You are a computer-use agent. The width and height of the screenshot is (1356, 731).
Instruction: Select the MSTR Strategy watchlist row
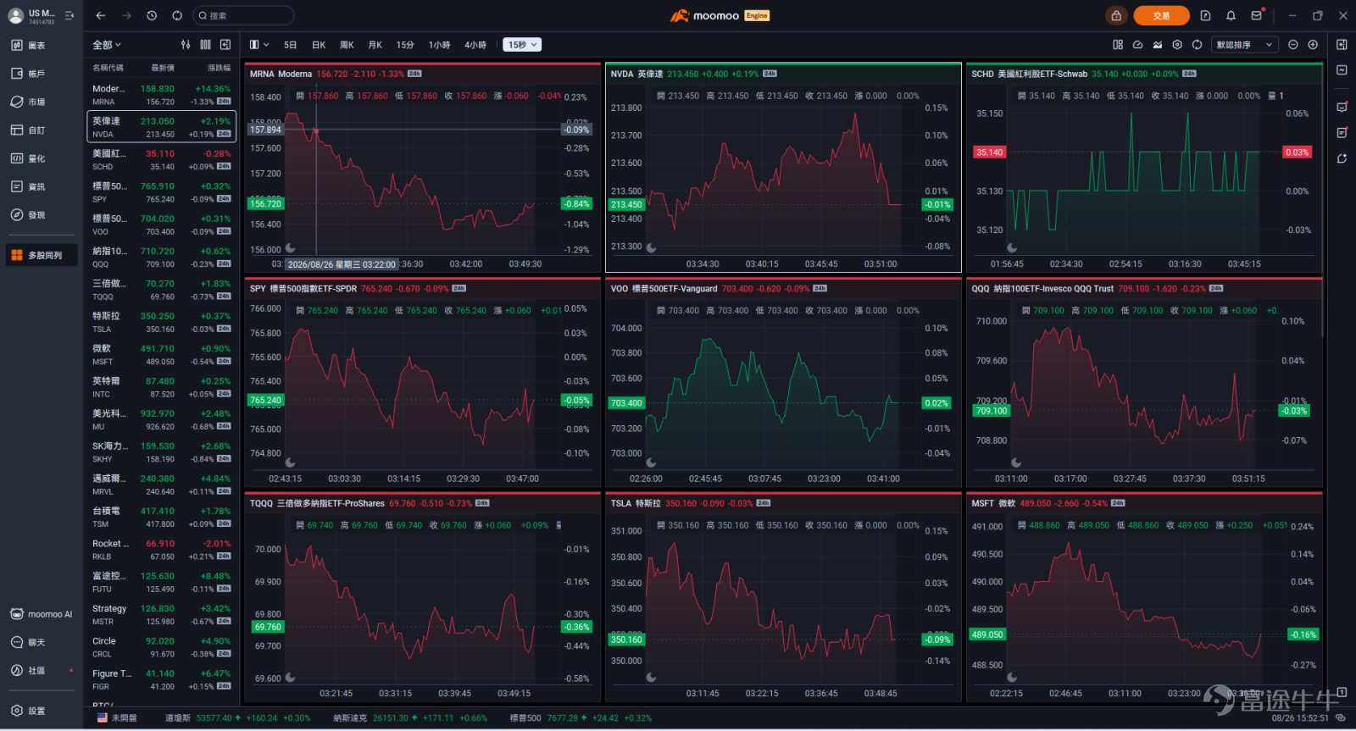pyautogui.click(x=161, y=614)
